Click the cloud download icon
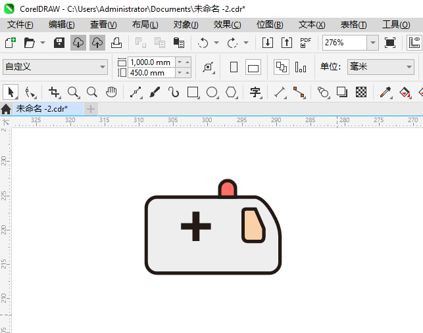 [x=78, y=43]
